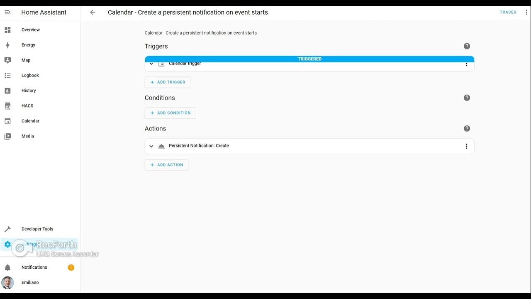The image size is (531, 299).
Task: Click the Notifications bell icon
Action: [x=7, y=267]
